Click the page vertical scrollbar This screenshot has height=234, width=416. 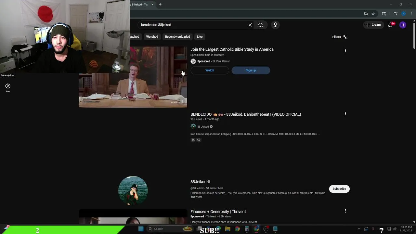[x=414, y=36]
